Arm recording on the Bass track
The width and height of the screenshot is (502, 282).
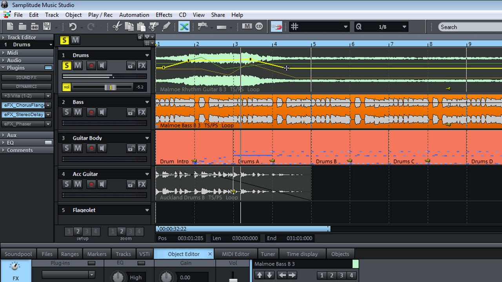91,112
